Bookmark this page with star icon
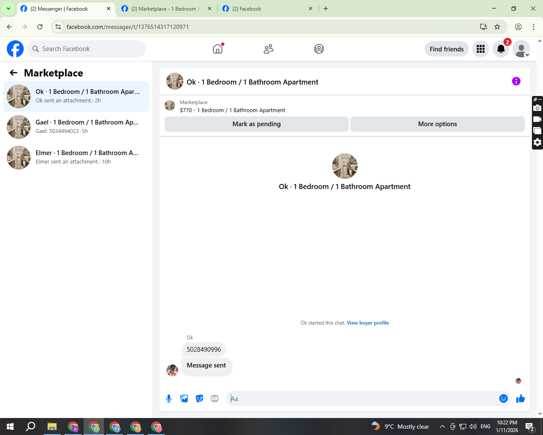 (497, 27)
